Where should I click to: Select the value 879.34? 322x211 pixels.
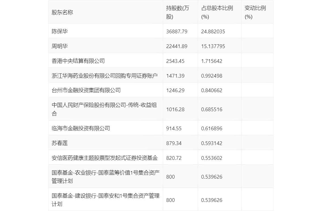[x=174, y=143]
